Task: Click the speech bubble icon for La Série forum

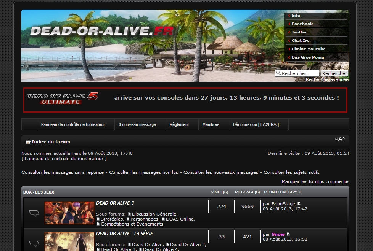Action: click(x=34, y=243)
